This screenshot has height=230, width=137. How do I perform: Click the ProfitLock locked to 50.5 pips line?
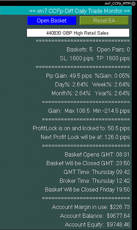(81, 128)
